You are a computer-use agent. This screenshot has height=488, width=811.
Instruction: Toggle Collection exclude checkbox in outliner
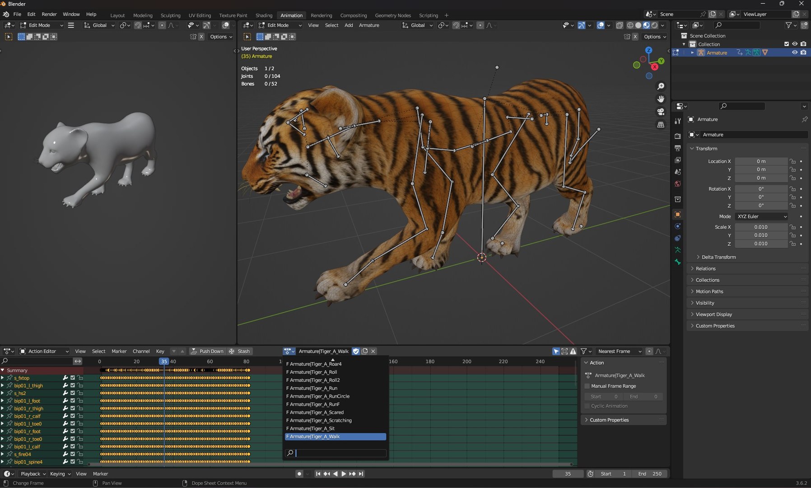(787, 44)
